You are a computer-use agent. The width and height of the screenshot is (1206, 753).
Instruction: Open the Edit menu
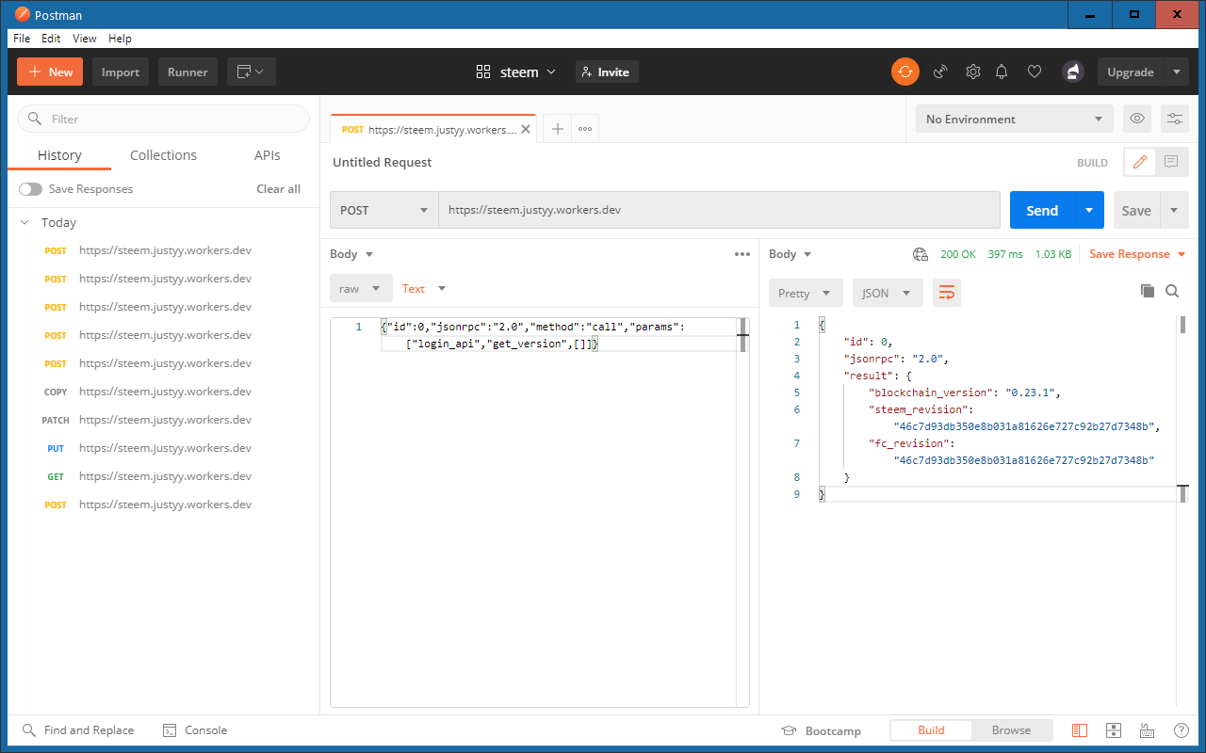51,39
